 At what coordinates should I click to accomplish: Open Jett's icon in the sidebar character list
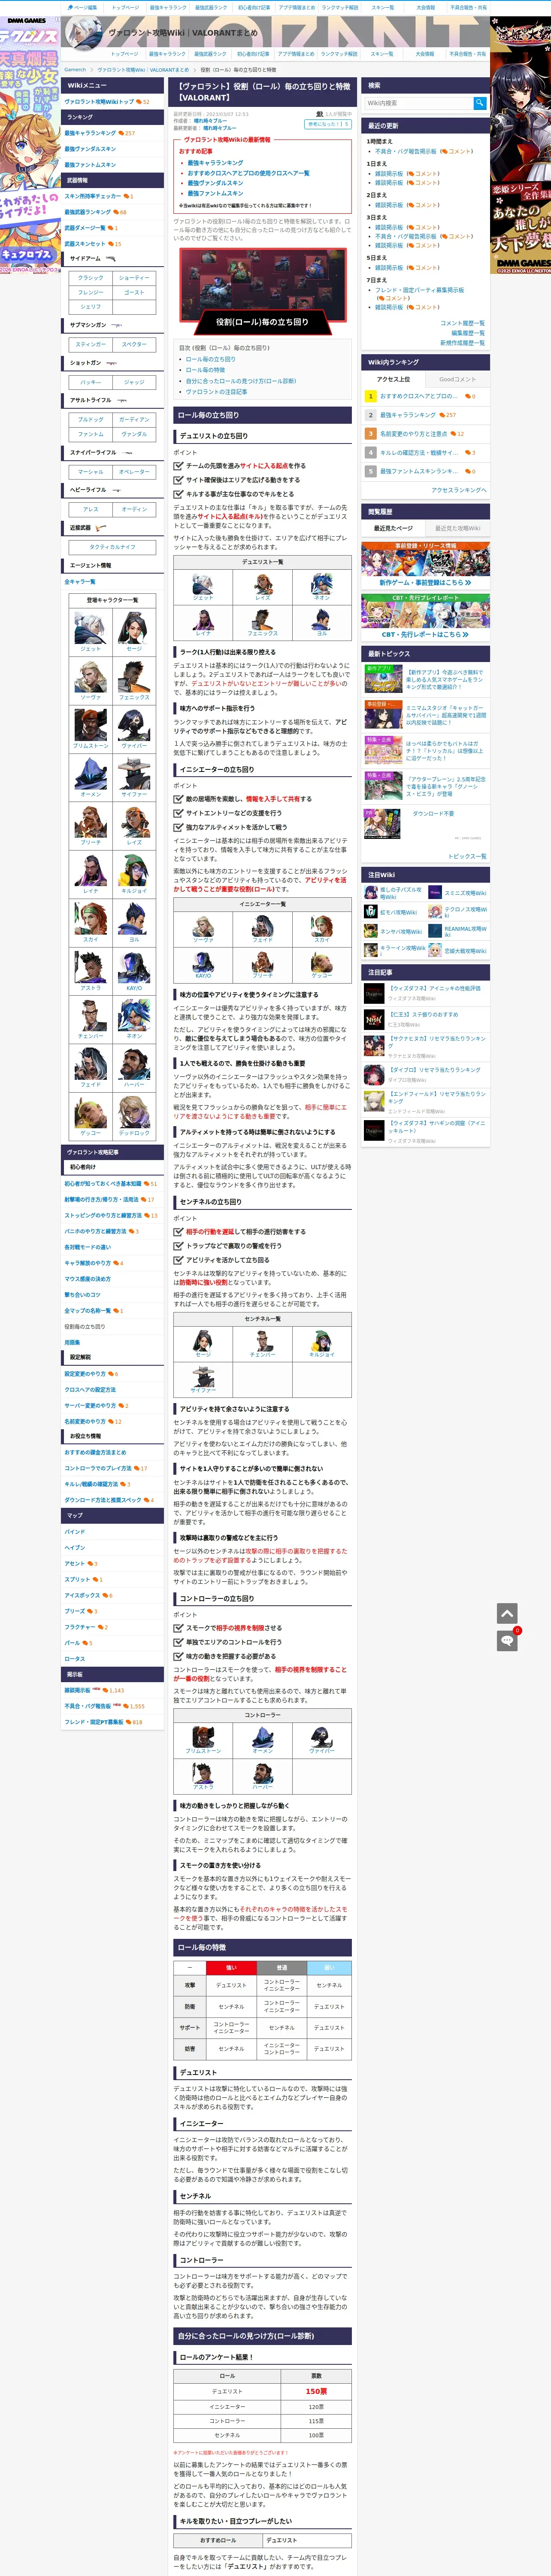click(90, 628)
